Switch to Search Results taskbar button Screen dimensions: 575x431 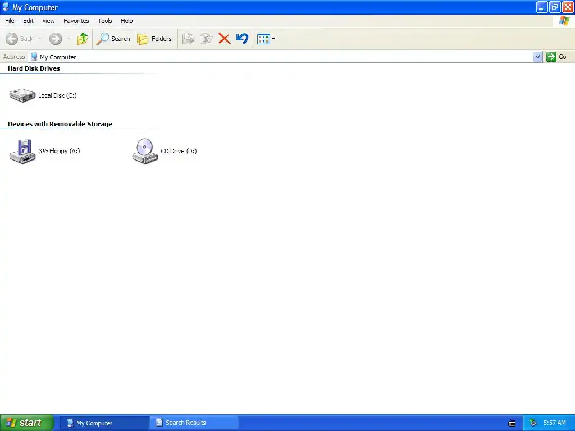pos(194,423)
